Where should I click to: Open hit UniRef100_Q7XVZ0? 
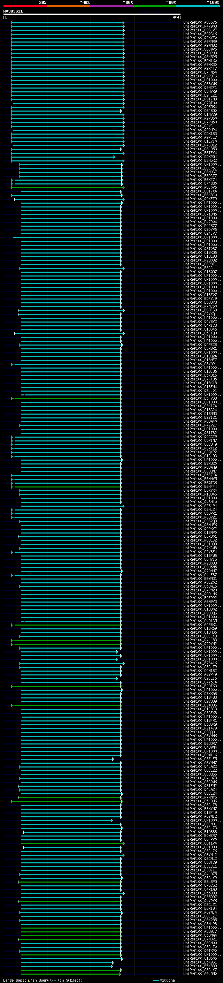pyautogui.click(x=200, y=38)
